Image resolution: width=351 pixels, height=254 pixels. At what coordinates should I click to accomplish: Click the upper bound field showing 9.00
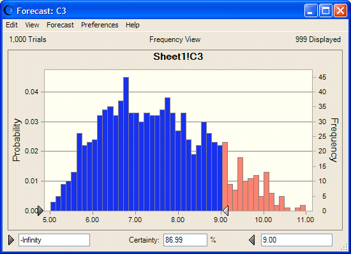coord(297,240)
